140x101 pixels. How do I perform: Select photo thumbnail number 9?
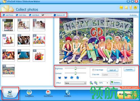[39, 55]
